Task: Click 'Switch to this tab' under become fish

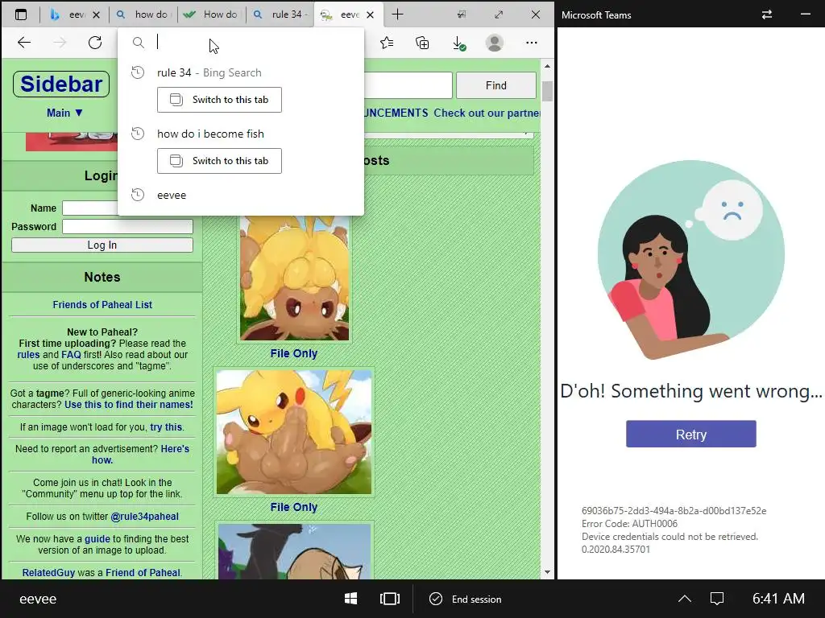Action: point(219,161)
